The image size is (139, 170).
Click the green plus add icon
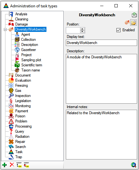pyautogui.click(x=4, y=165)
